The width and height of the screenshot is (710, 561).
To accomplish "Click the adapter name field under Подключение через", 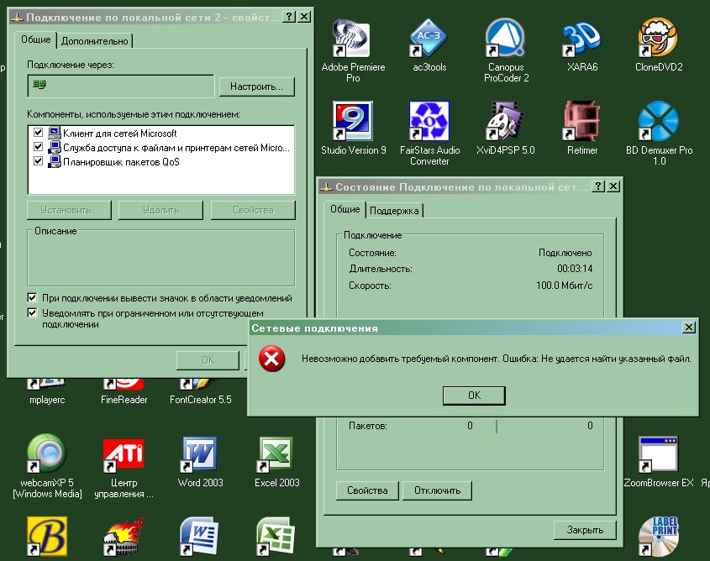I will [121, 86].
